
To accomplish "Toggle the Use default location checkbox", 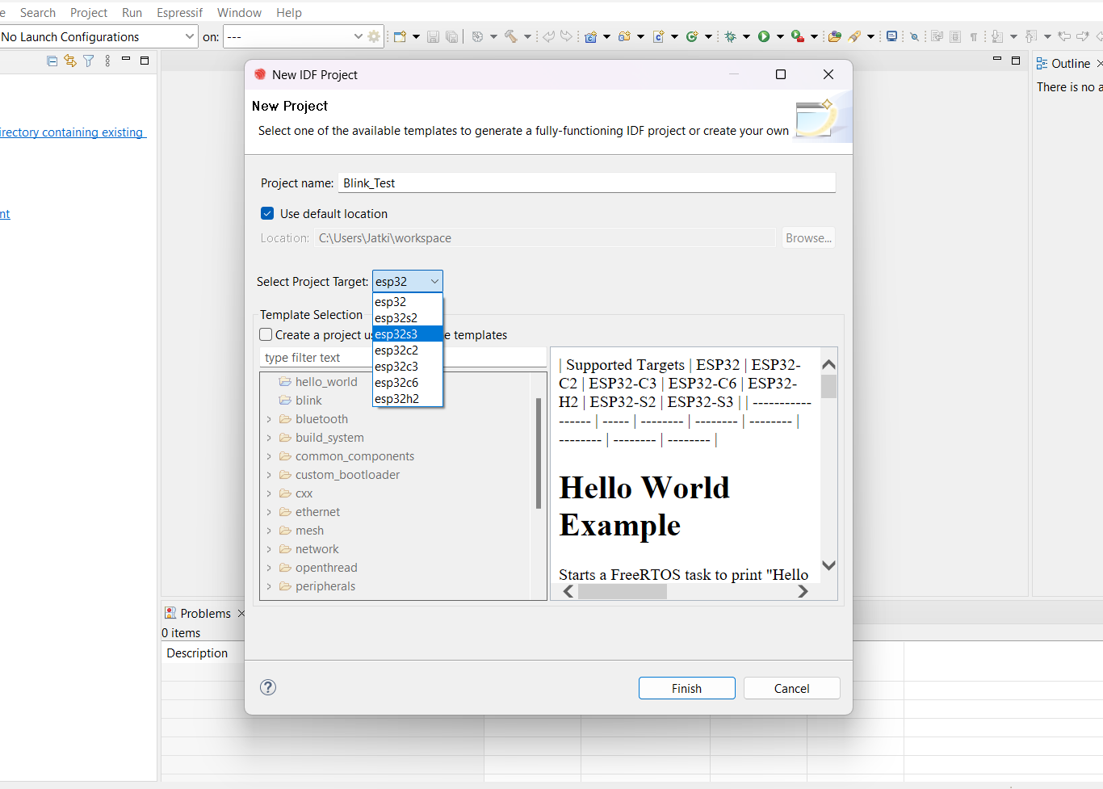I will (x=267, y=213).
